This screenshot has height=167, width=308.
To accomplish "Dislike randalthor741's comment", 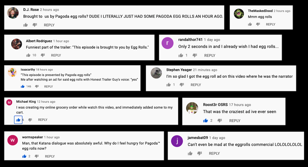I will point(195,55).
